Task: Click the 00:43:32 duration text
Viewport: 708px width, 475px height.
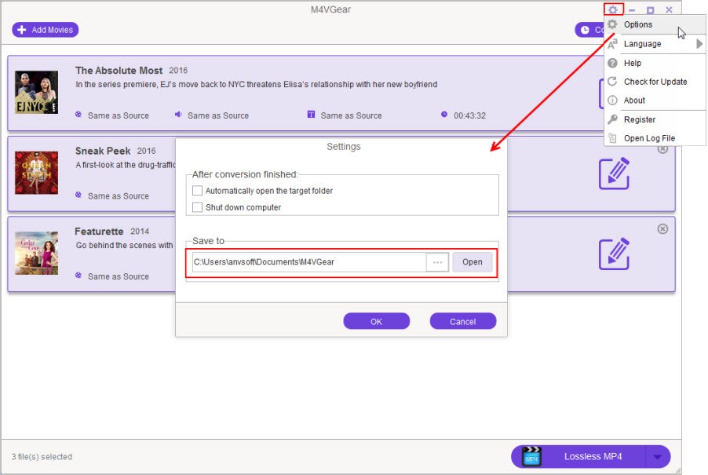Action: pos(469,115)
